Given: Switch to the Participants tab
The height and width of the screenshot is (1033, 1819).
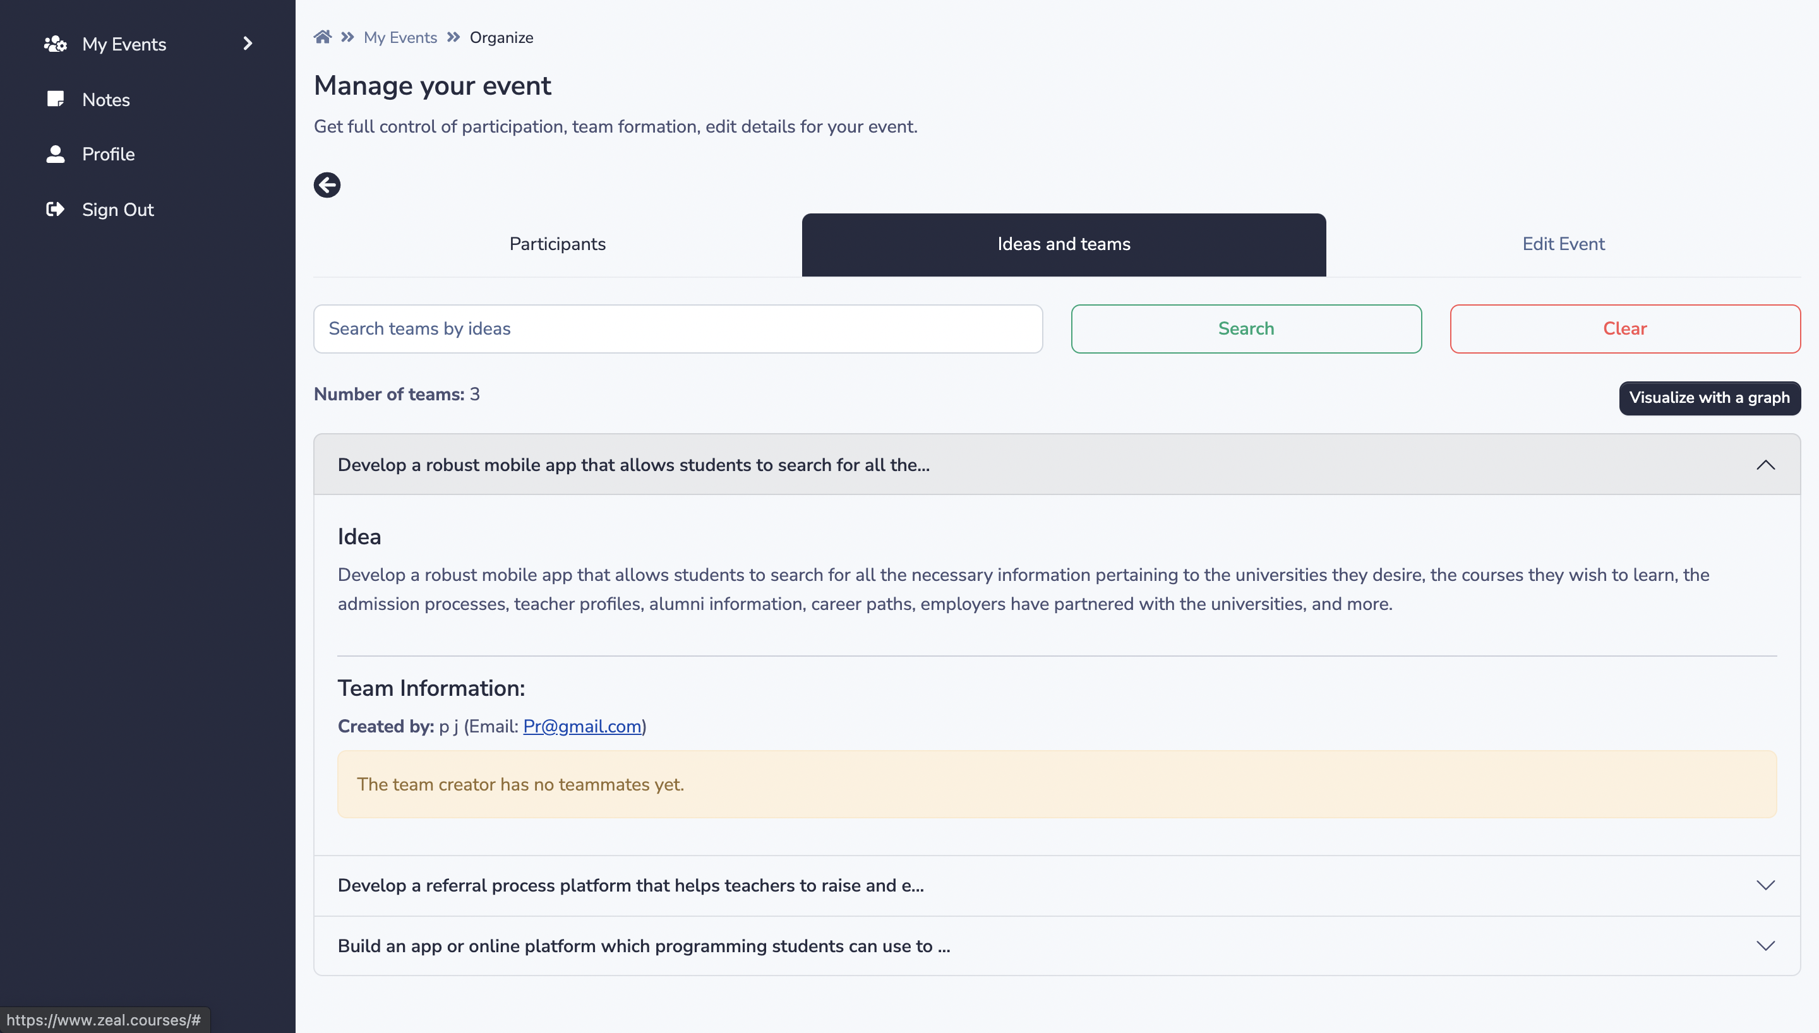Looking at the screenshot, I should (x=557, y=244).
